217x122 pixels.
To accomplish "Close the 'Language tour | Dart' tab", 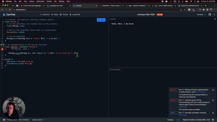I will (70, 6).
